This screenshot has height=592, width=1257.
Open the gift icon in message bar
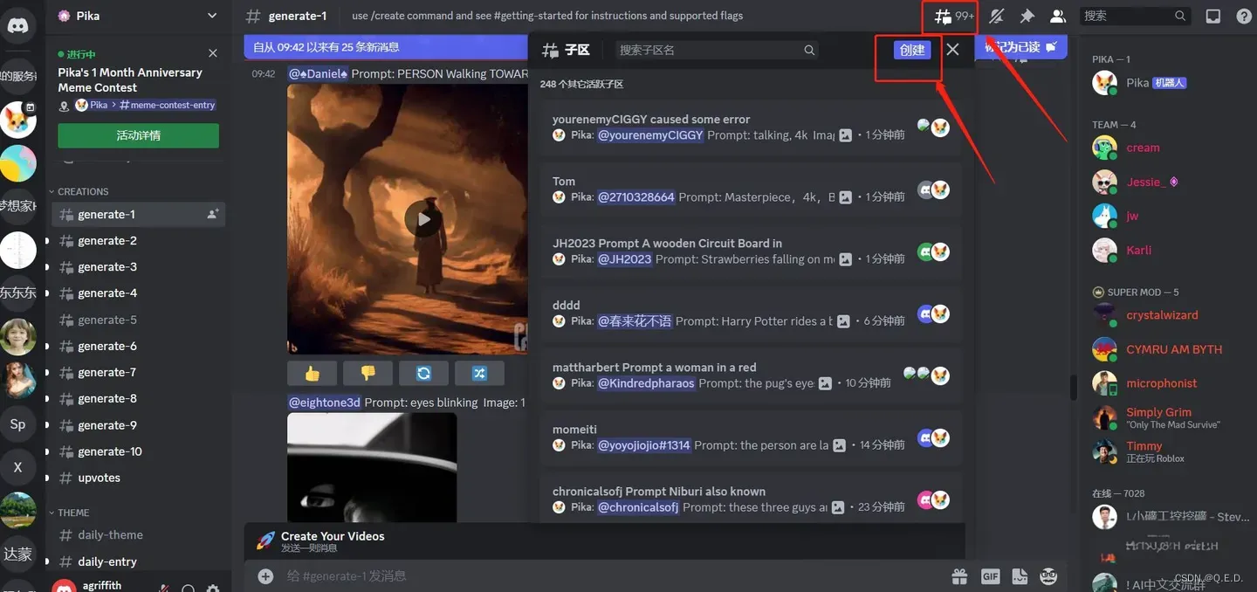coord(959,576)
